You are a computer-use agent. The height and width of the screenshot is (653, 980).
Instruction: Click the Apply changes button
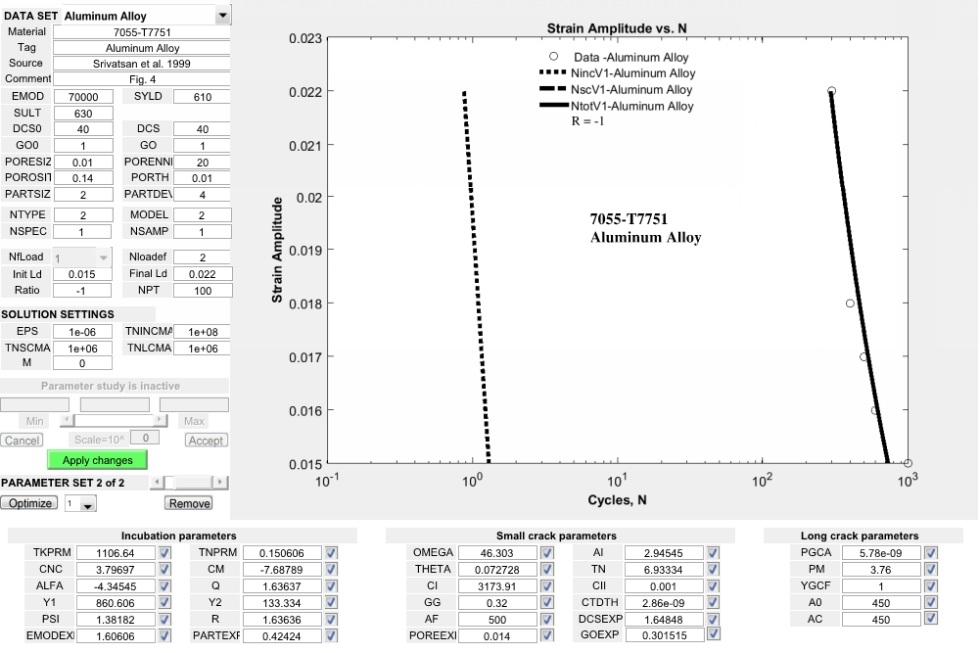point(97,460)
